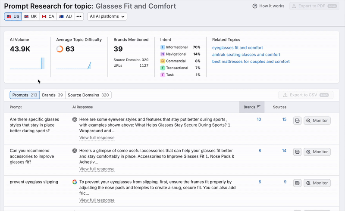Expand View full response for the sports prompt
The image size is (345, 211).
coord(97,138)
